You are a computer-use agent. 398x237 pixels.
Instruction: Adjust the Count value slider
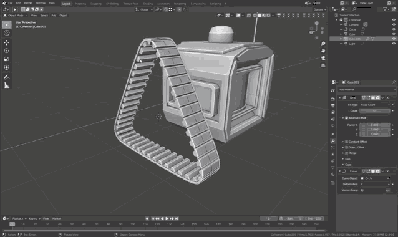(x=375, y=111)
